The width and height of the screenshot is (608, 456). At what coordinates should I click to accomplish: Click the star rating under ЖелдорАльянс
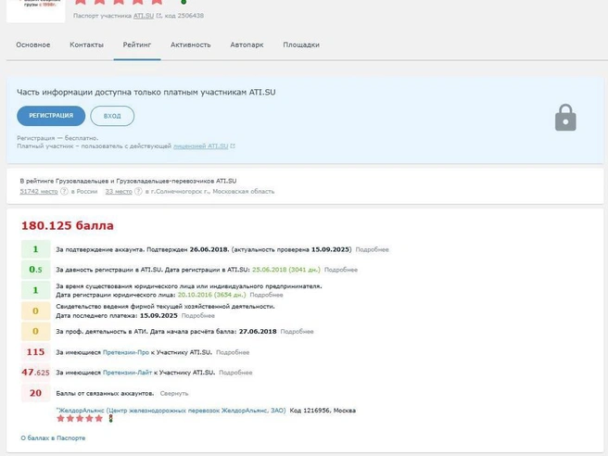click(x=80, y=418)
